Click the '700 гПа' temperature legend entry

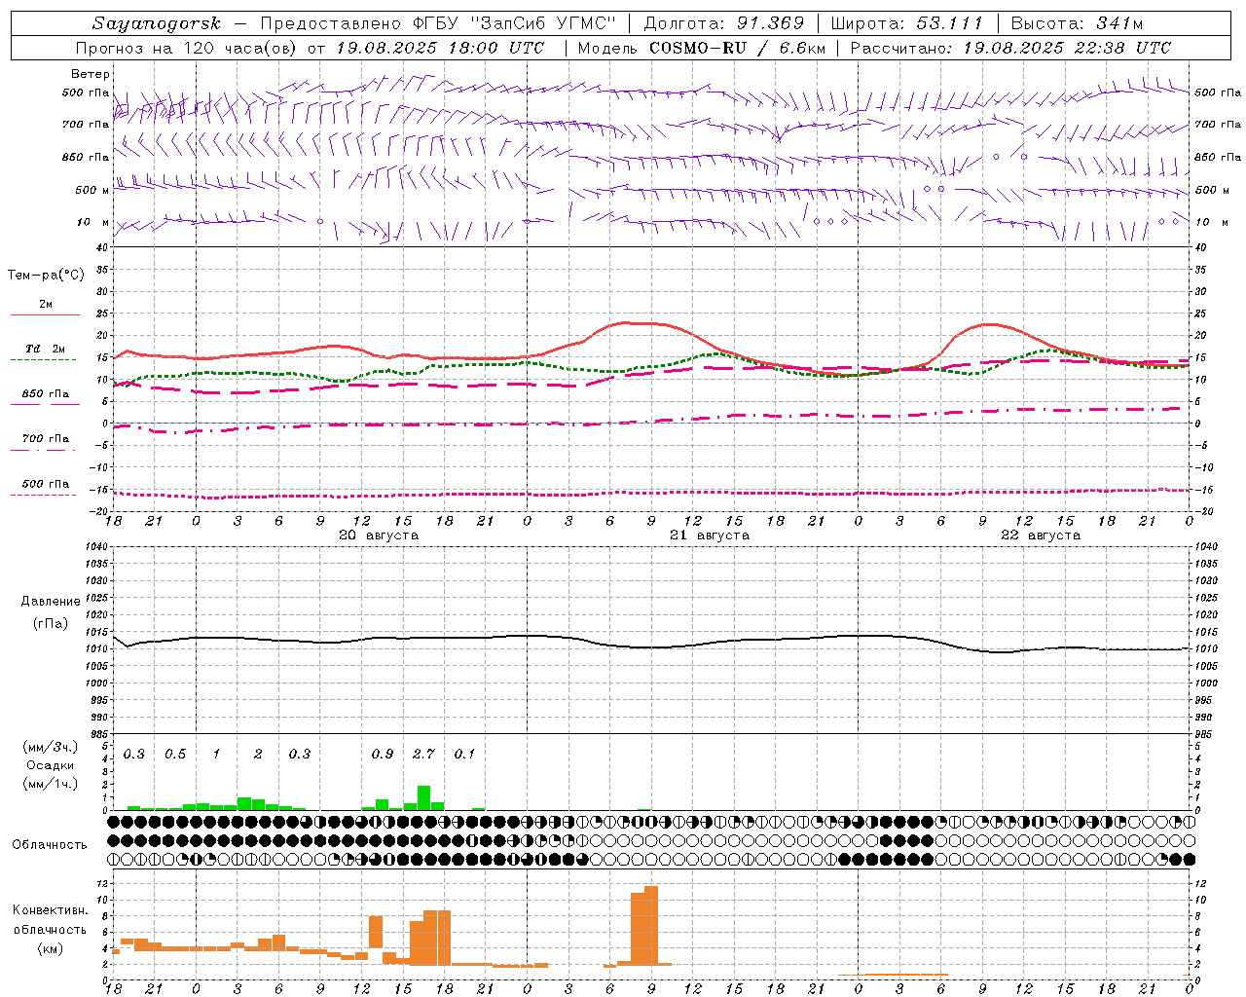(46, 439)
